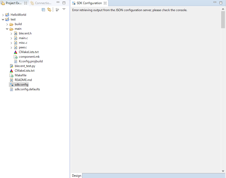Minimize the Project Explorer panel
Image resolution: width=226 pixels, height=178 pixels.
tap(58, 2)
